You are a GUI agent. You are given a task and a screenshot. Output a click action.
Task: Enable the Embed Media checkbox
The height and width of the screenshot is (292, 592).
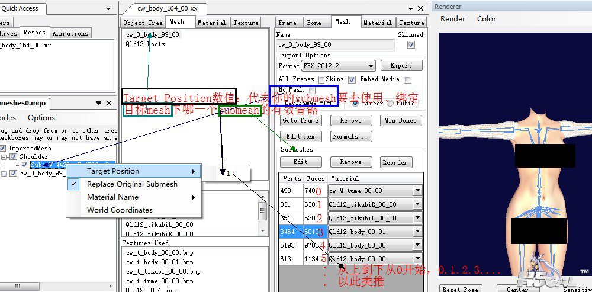point(407,79)
